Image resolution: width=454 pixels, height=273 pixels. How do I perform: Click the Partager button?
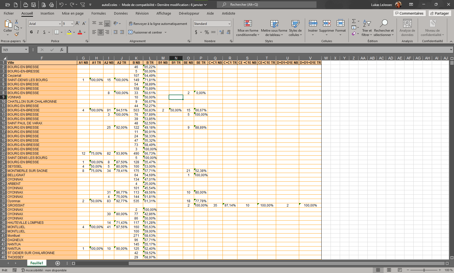coord(439,13)
